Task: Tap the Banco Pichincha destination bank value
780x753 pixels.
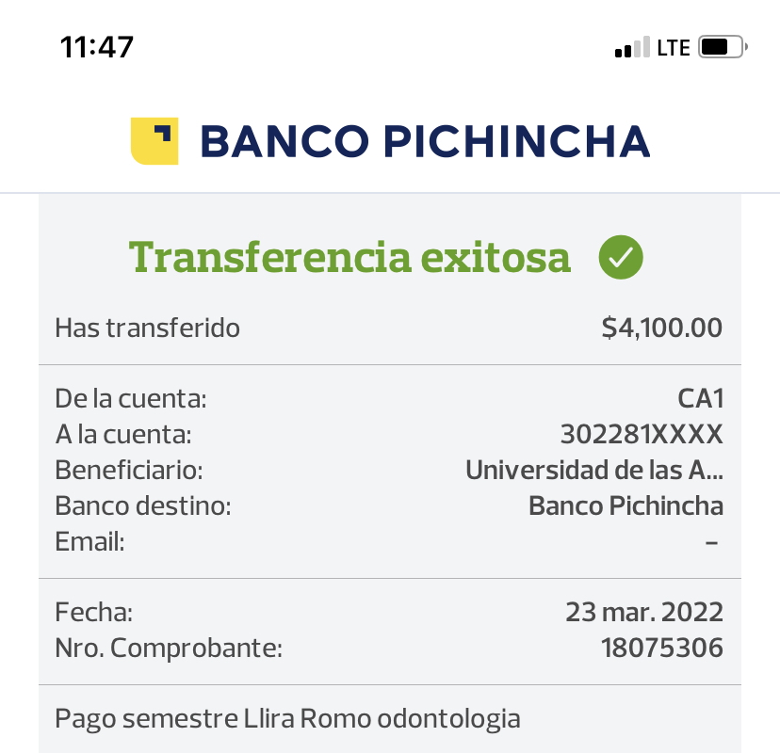Action: click(626, 505)
